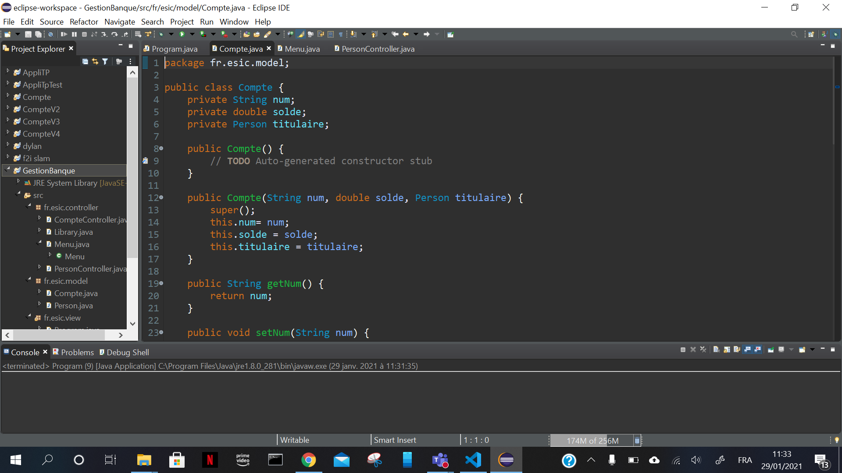Select the f2i slam project

(36, 159)
